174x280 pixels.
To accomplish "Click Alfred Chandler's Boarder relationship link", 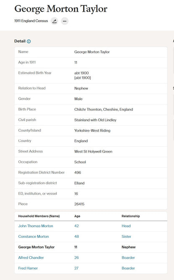I will [128, 257].
